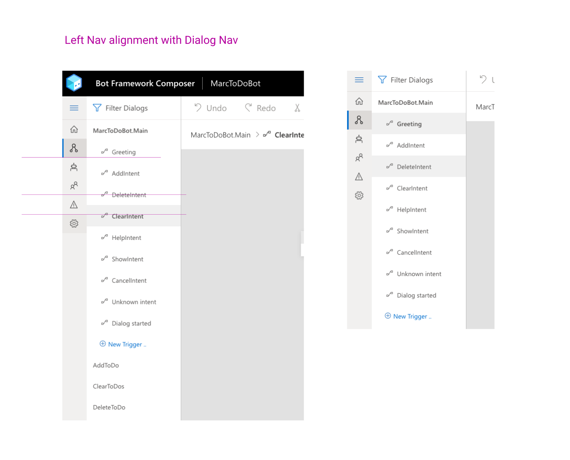The height and width of the screenshot is (460, 570).
Task: Select the Greeting trigger
Action: tap(123, 152)
